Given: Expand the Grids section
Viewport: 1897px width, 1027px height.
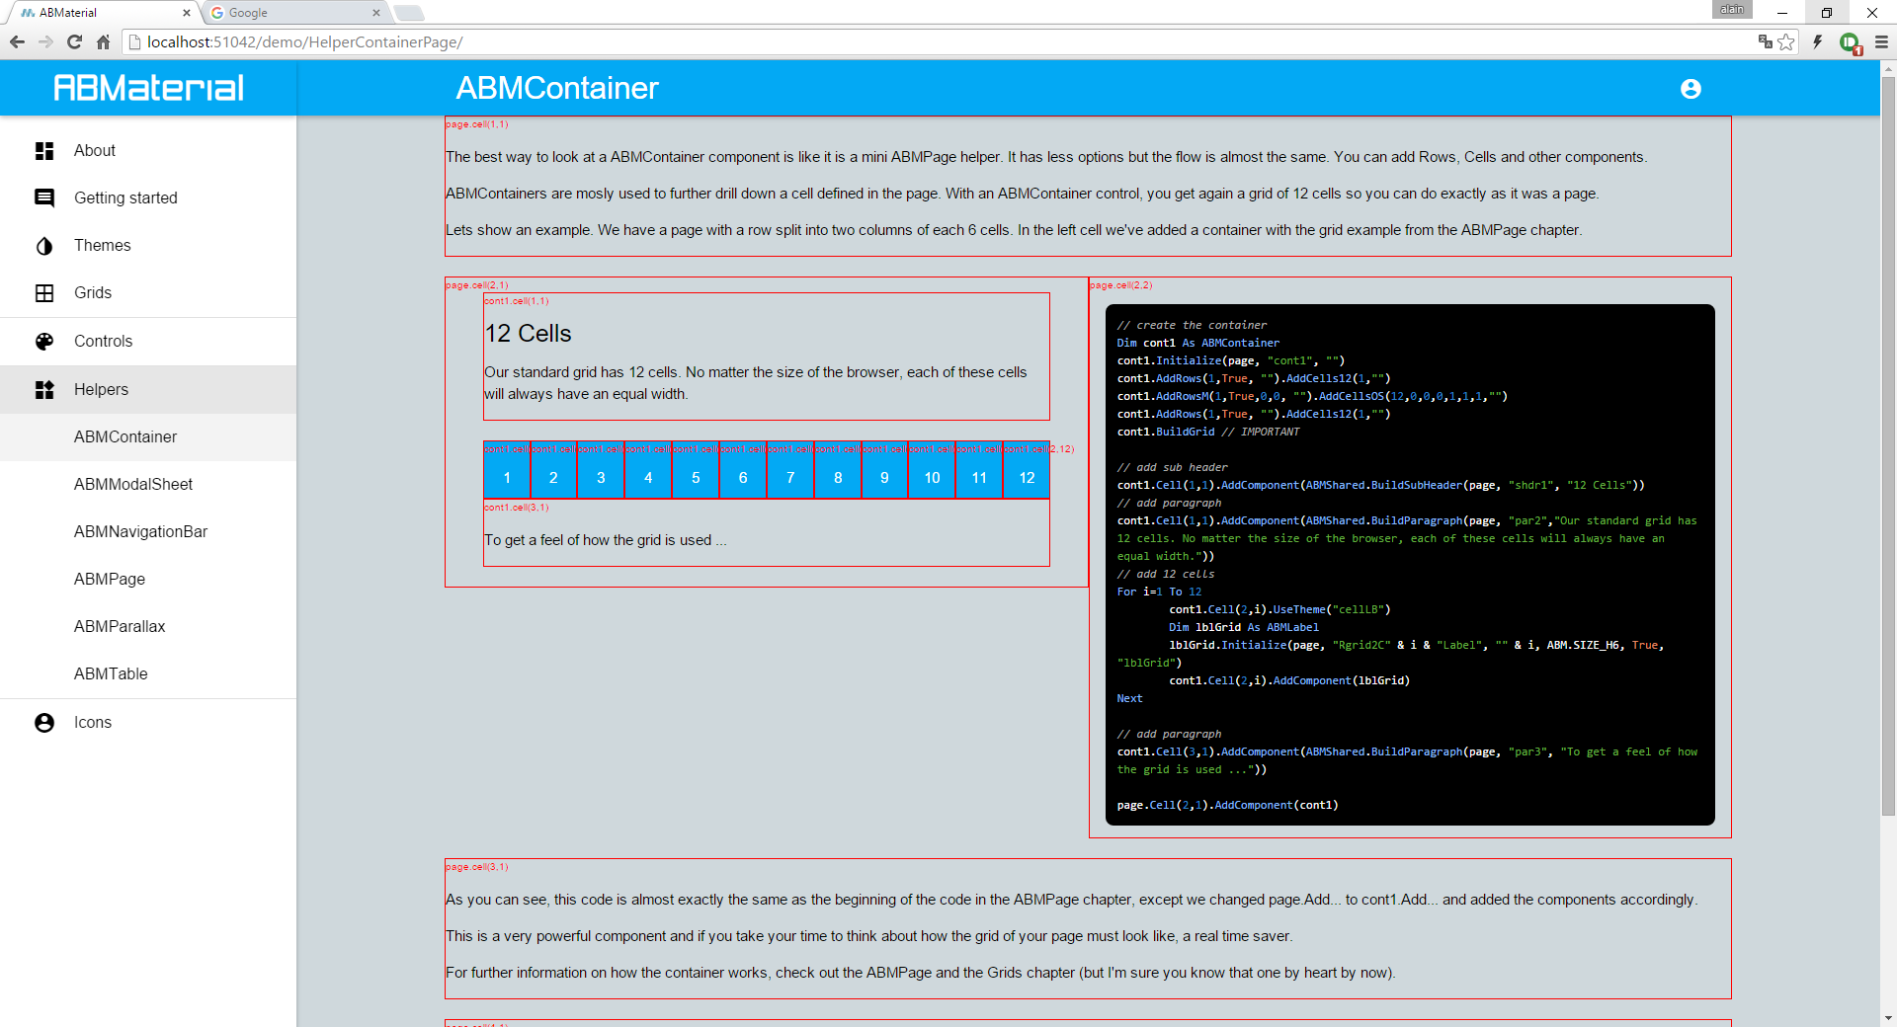Looking at the screenshot, I should click(148, 293).
